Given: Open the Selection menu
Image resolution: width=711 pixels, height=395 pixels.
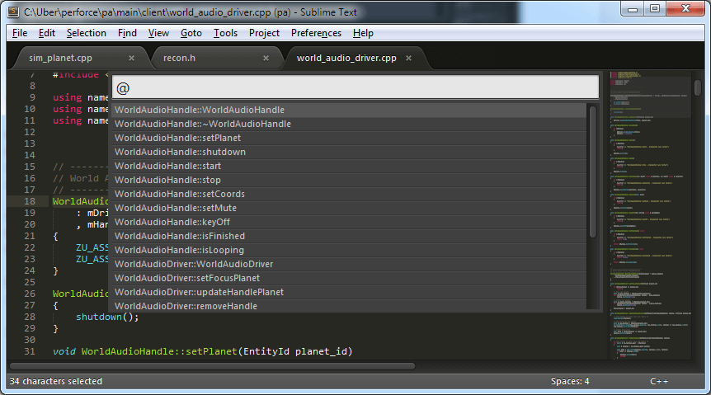Looking at the screenshot, I should 87,33.
